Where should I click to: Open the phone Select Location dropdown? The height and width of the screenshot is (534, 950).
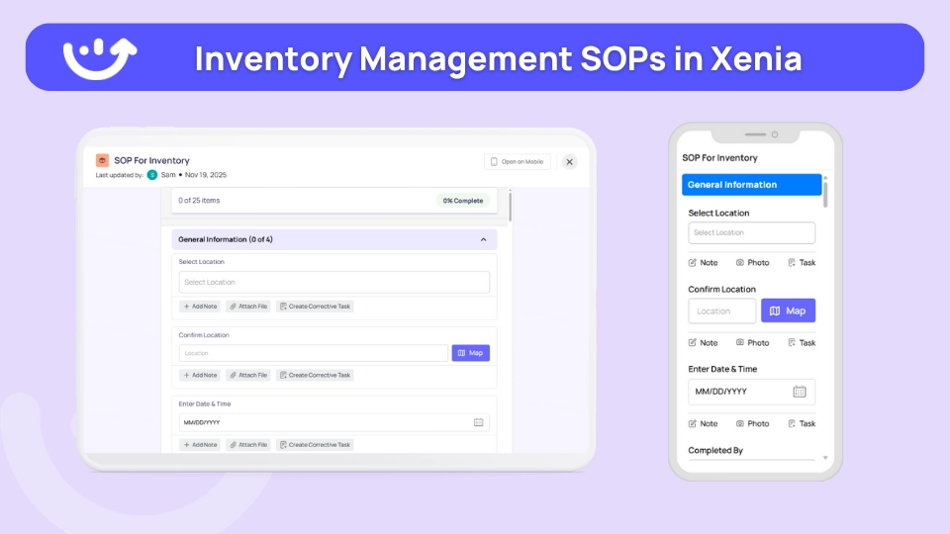coord(751,233)
